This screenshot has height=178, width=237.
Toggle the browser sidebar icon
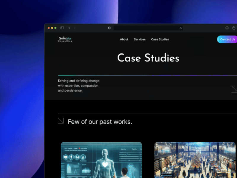point(62,28)
